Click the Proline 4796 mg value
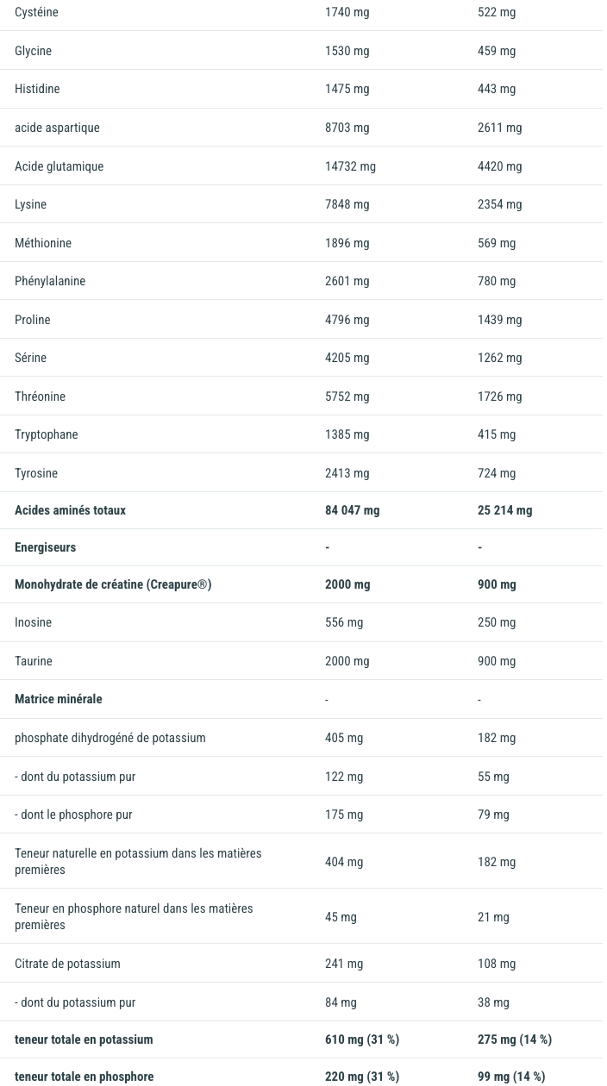This screenshot has height=1086, width=607. [347, 320]
